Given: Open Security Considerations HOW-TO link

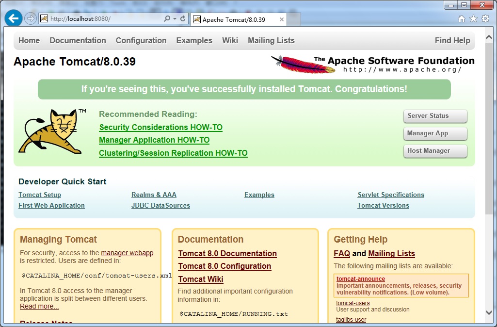Looking at the screenshot, I should (160, 127).
